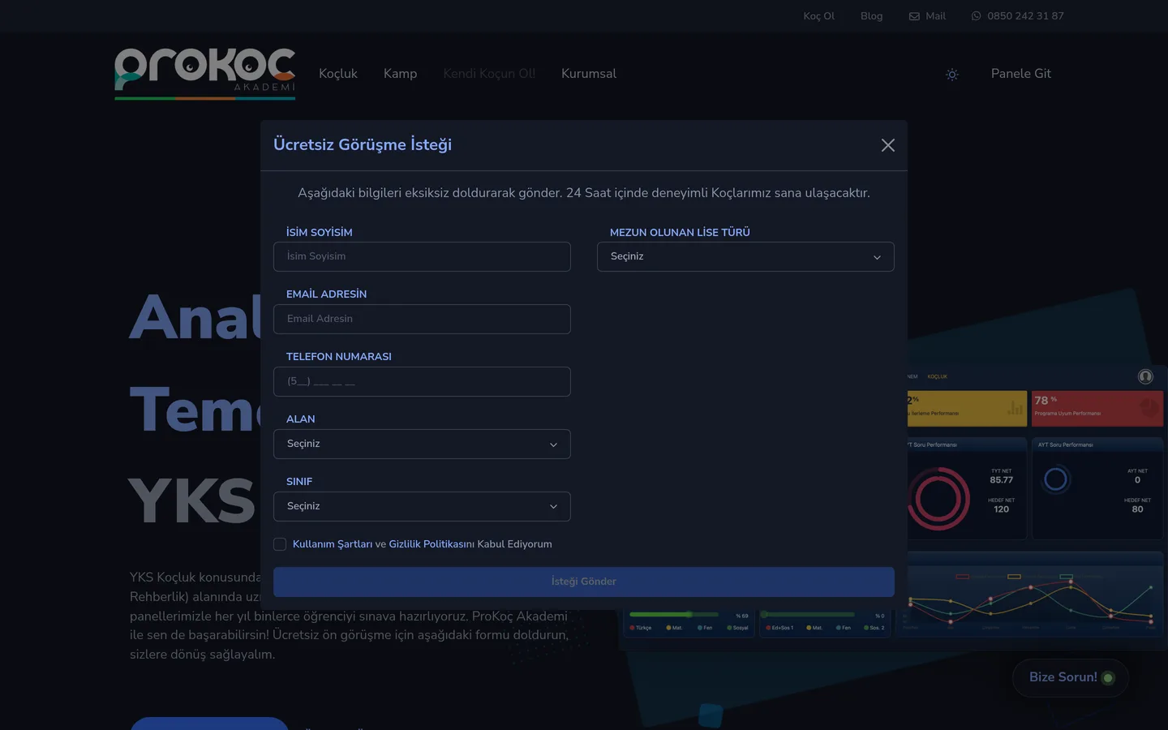The width and height of the screenshot is (1168, 730).
Task: Open the Kullanım Şartları link
Action: click(333, 544)
